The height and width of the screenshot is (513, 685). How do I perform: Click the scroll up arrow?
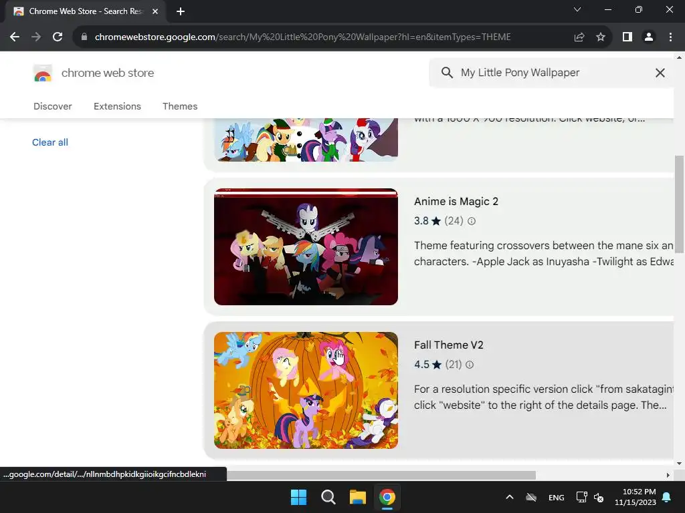679,57
